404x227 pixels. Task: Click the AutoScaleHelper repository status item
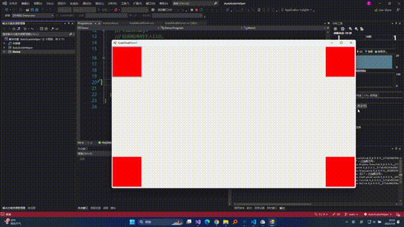[x=378, y=214]
